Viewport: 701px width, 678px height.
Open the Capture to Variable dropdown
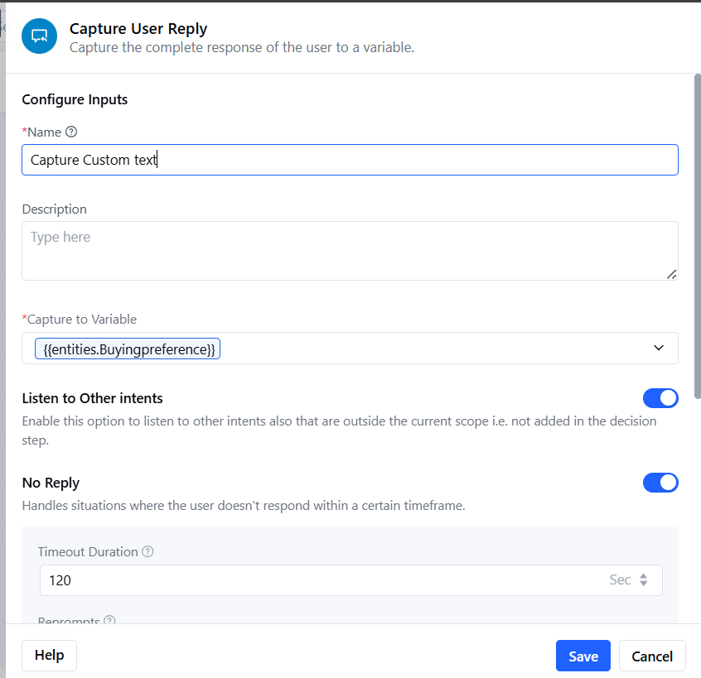point(659,348)
